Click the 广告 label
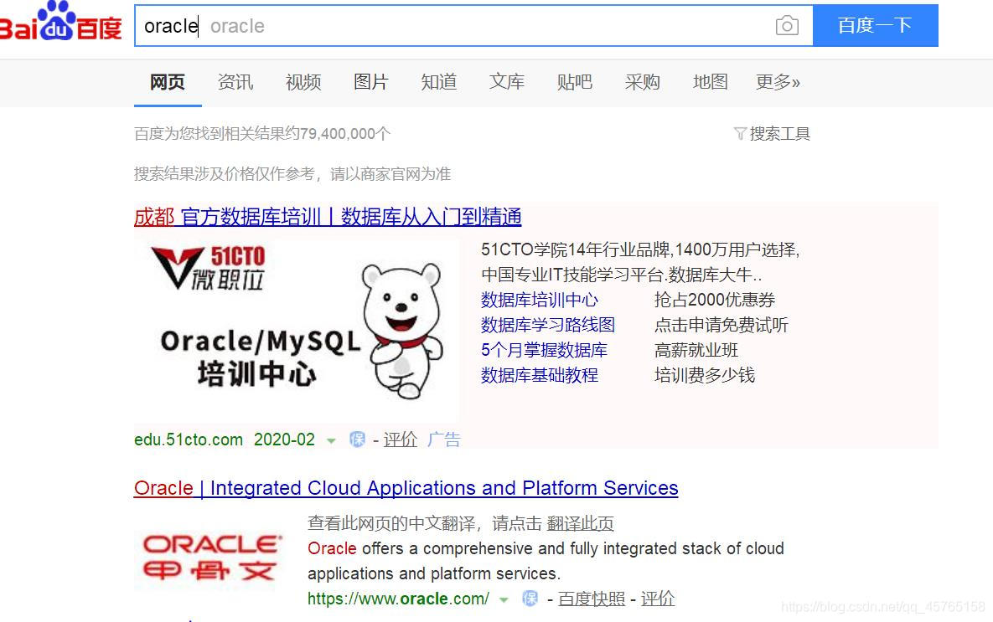Image resolution: width=993 pixels, height=622 pixels. pyautogui.click(x=444, y=440)
